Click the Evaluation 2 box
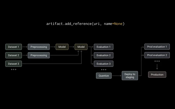The height and width of the screenshot is (109, 175). click(x=104, y=55)
